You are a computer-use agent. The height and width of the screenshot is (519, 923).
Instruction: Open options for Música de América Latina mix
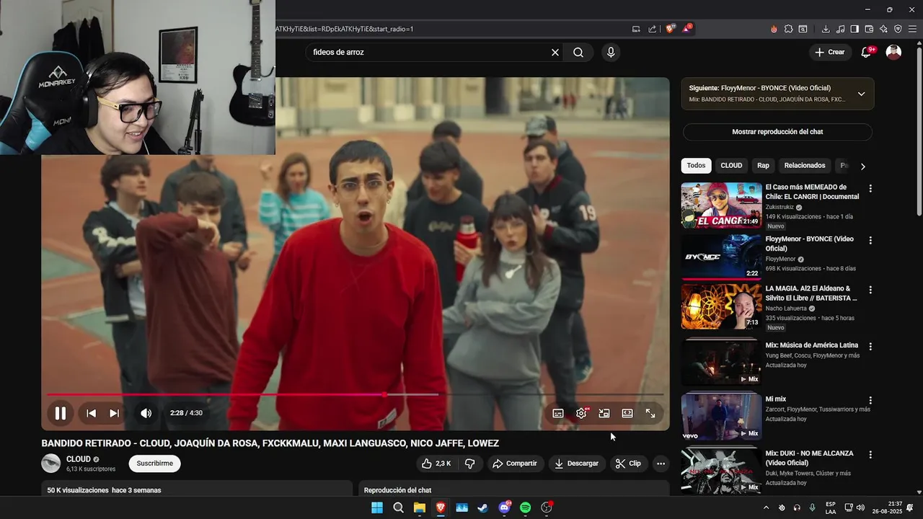point(870,346)
